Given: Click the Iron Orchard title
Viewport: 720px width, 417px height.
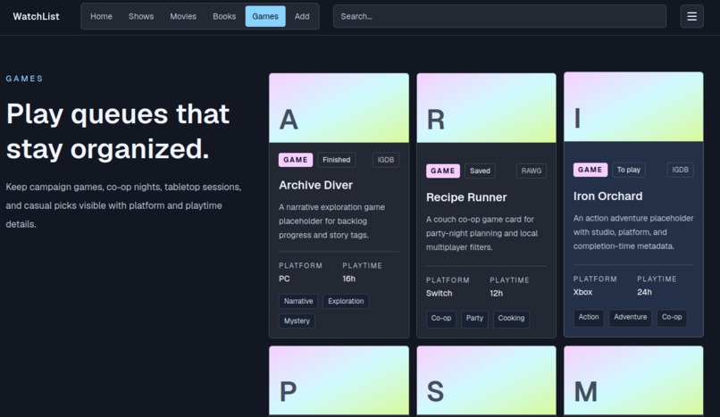Looking at the screenshot, I should click(607, 196).
